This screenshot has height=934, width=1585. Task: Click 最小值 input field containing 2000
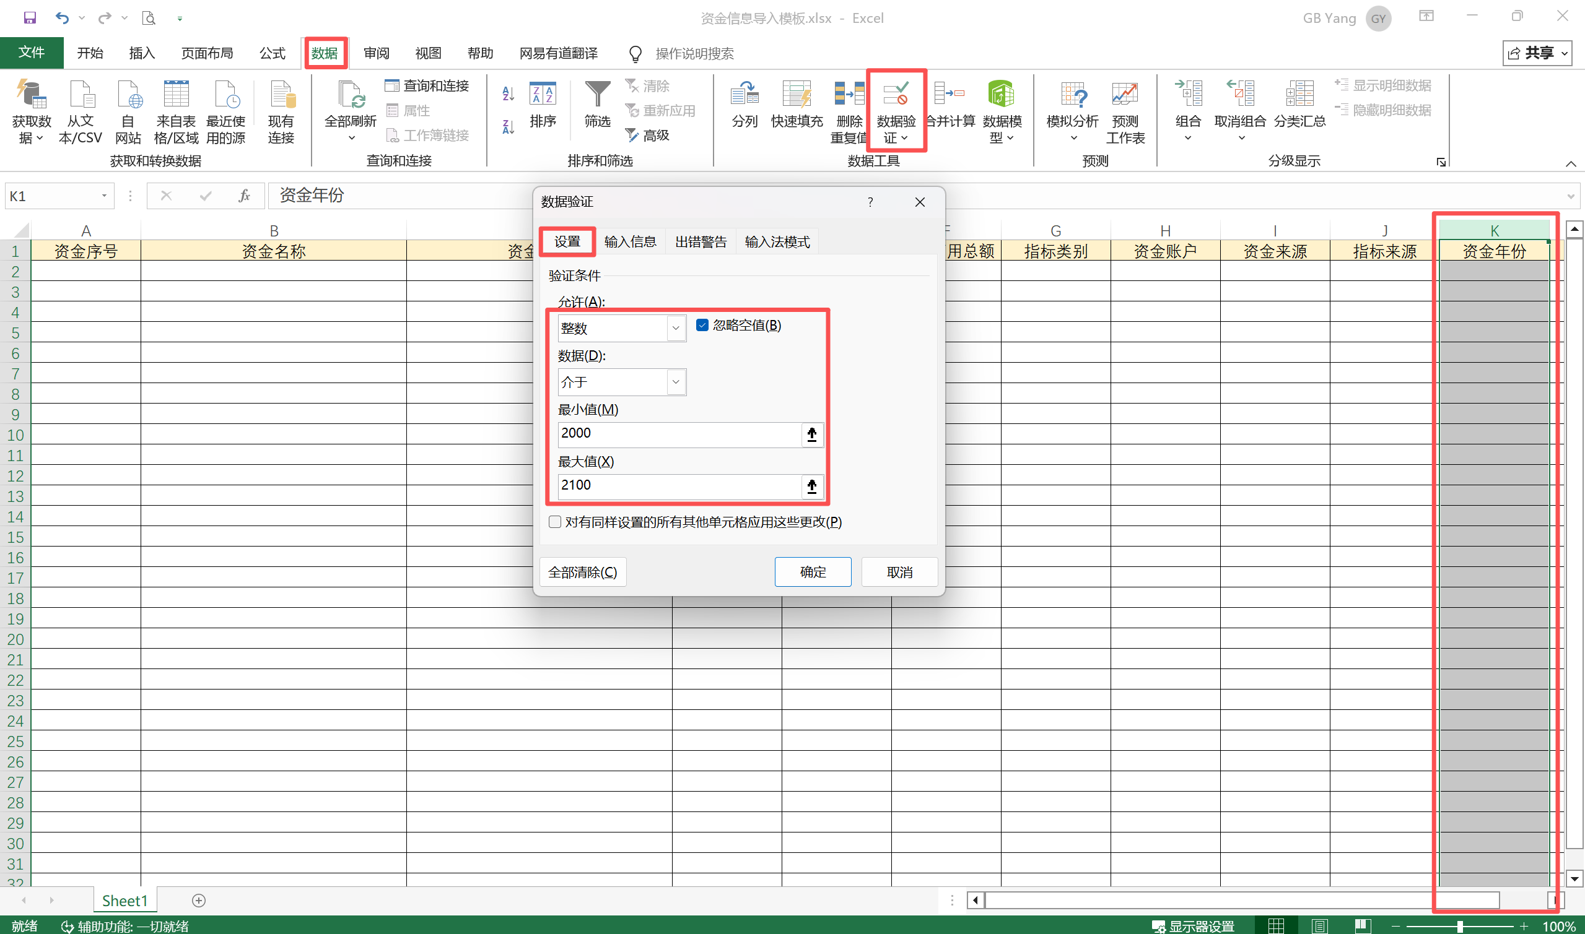point(679,434)
